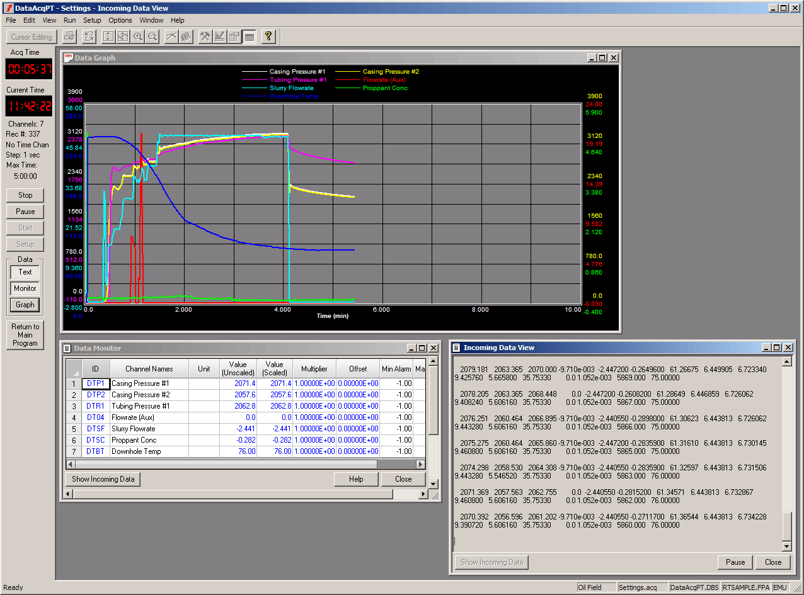Image resolution: width=804 pixels, height=595 pixels.
Task: Open the Options menu
Action: (120, 20)
